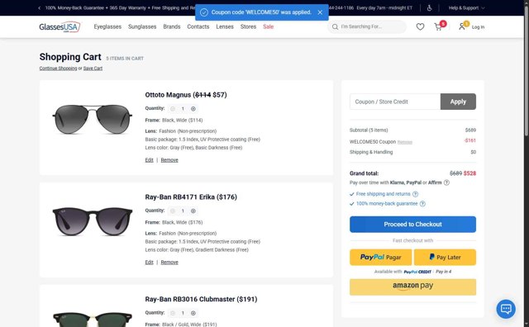Open the Brands menu
Screen dimensions: 529x327
coord(172,26)
